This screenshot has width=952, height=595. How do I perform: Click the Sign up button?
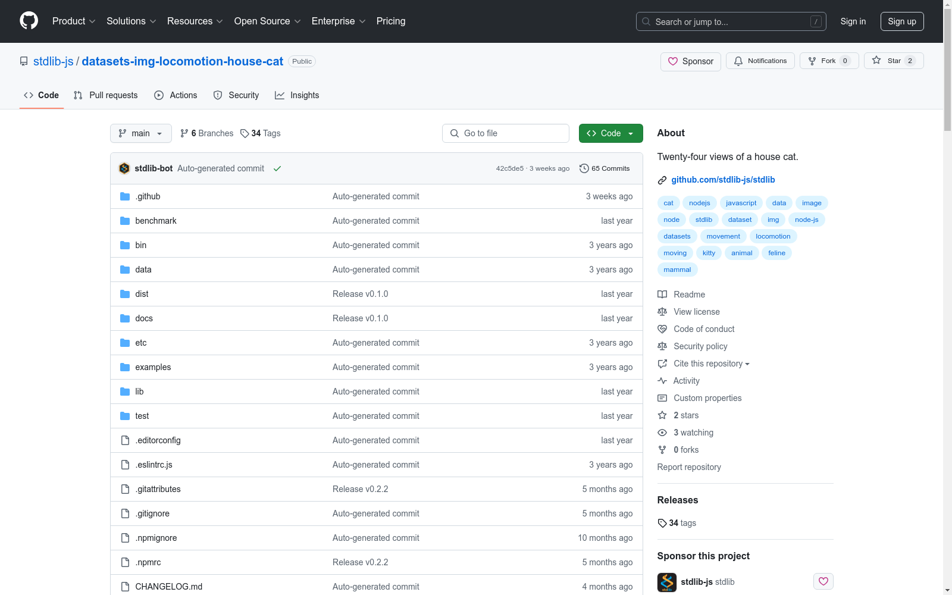(902, 21)
